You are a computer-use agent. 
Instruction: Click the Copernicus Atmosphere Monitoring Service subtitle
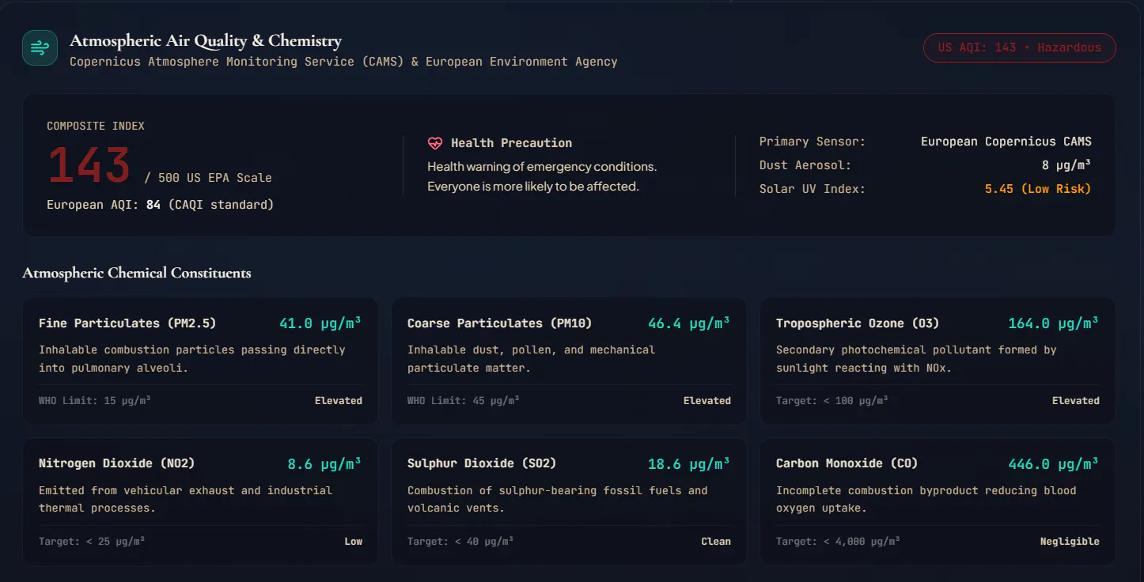tap(343, 62)
